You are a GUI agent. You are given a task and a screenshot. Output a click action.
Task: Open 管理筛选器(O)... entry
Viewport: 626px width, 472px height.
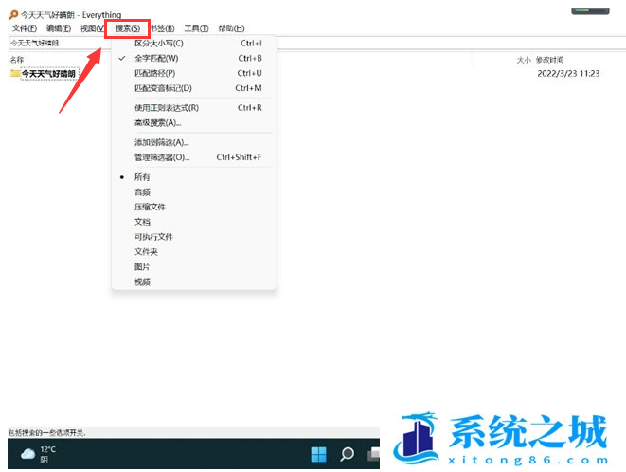[x=194, y=157]
